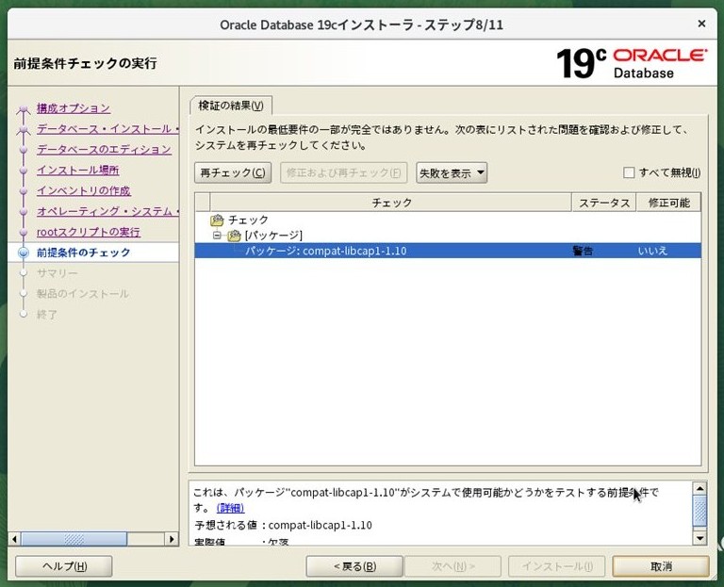This screenshot has width=724, height=587.
Task: Click the 次へ button
Action: [452, 566]
